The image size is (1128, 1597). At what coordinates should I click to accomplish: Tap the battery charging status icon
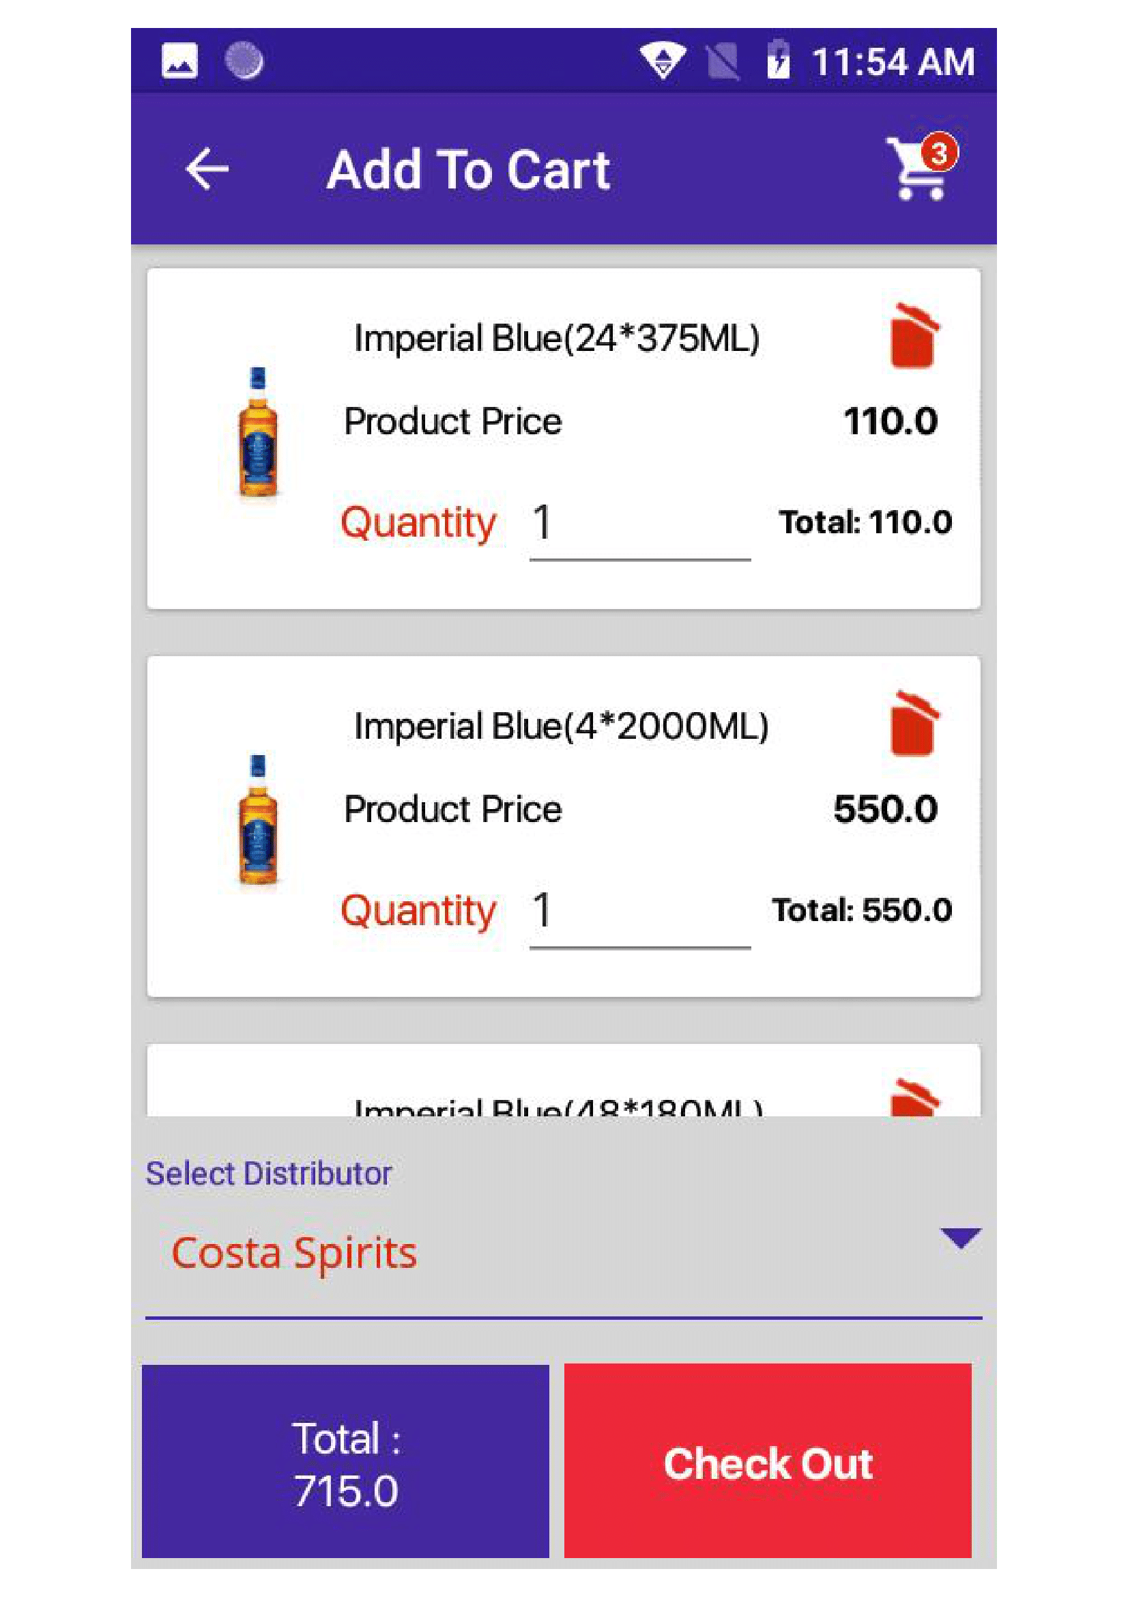tap(778, 61)
